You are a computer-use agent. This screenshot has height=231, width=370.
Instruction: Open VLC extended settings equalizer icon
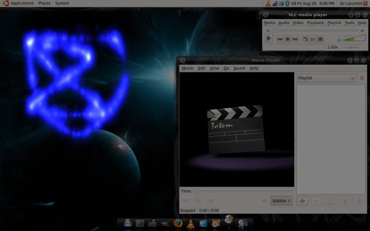(321, 39)
